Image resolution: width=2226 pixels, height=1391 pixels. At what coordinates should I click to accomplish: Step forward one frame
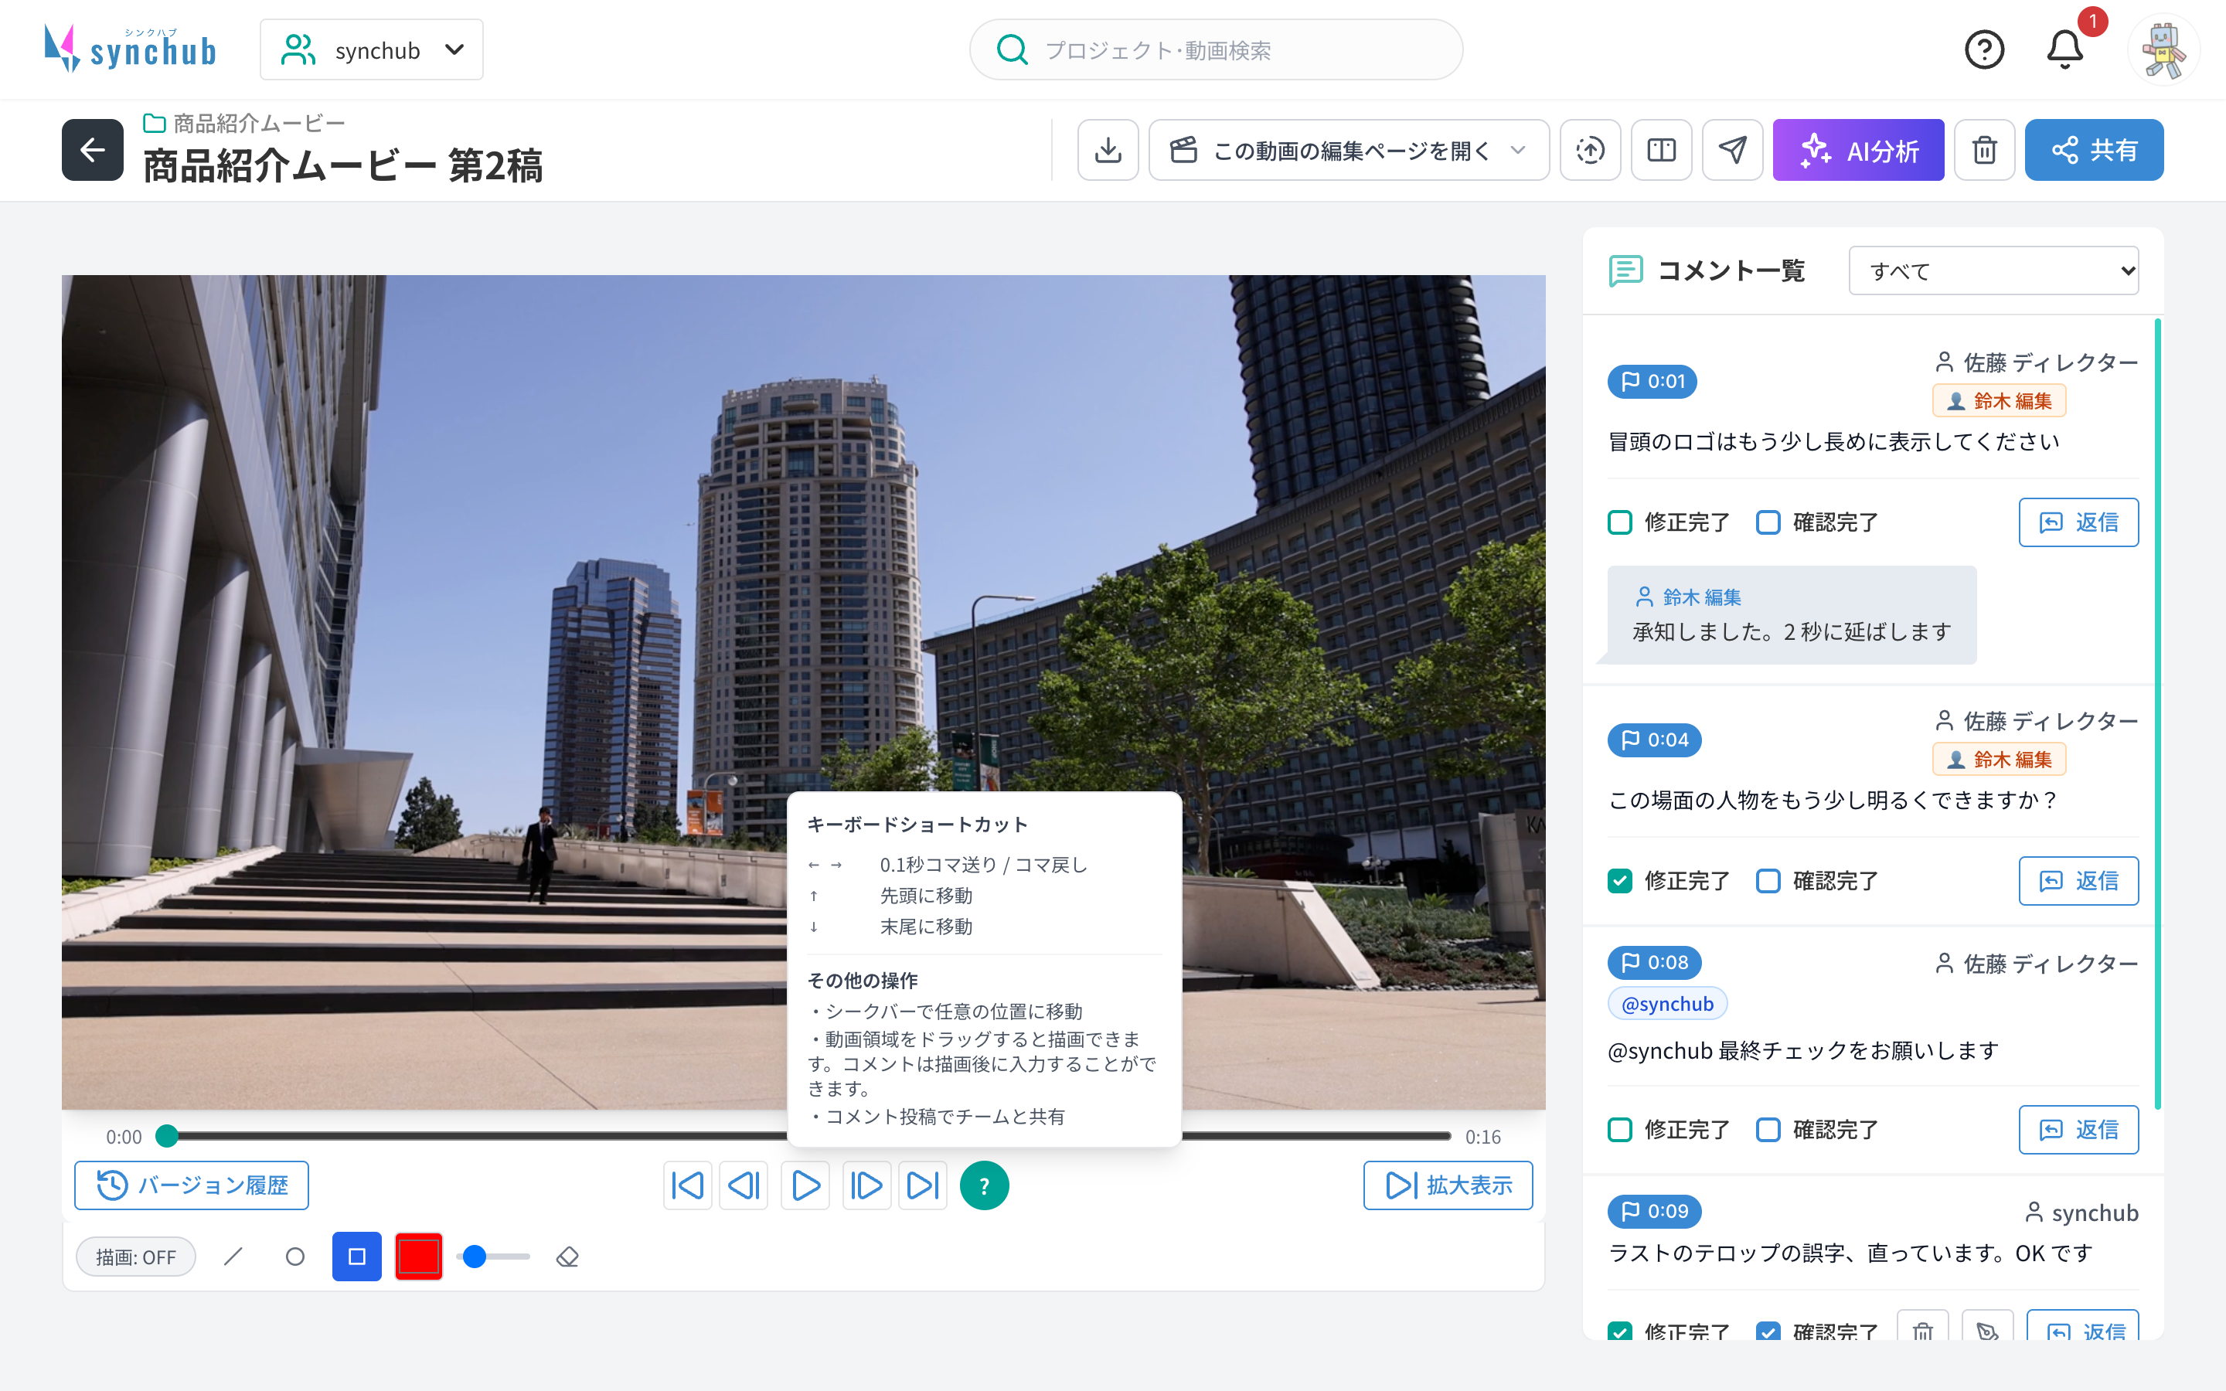[x=866, y=1185]
